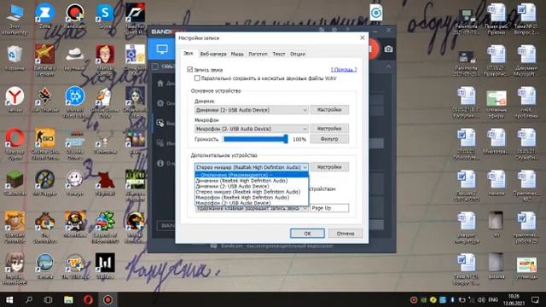This screenshot has width=546, height=307.
Task: Open the Counter-Strike GO desktop shortcut
Action: click(44, 144)
